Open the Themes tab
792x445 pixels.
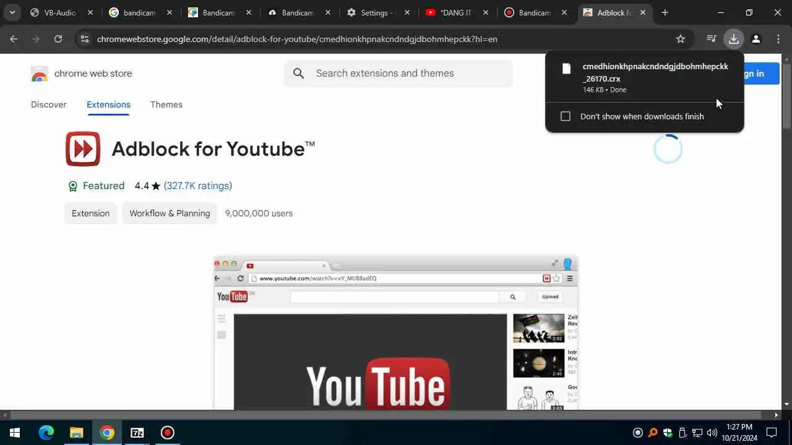tap(166, 104)
